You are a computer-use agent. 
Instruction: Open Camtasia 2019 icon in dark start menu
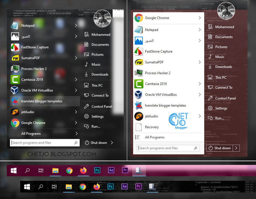point(15,80)
